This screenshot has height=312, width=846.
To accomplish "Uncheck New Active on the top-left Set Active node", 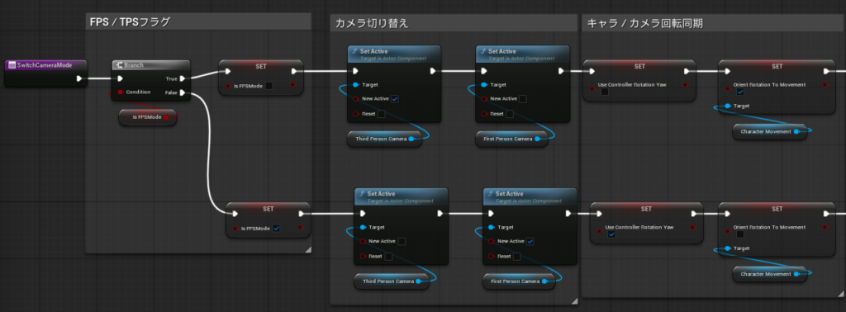I will pos(395,99).
